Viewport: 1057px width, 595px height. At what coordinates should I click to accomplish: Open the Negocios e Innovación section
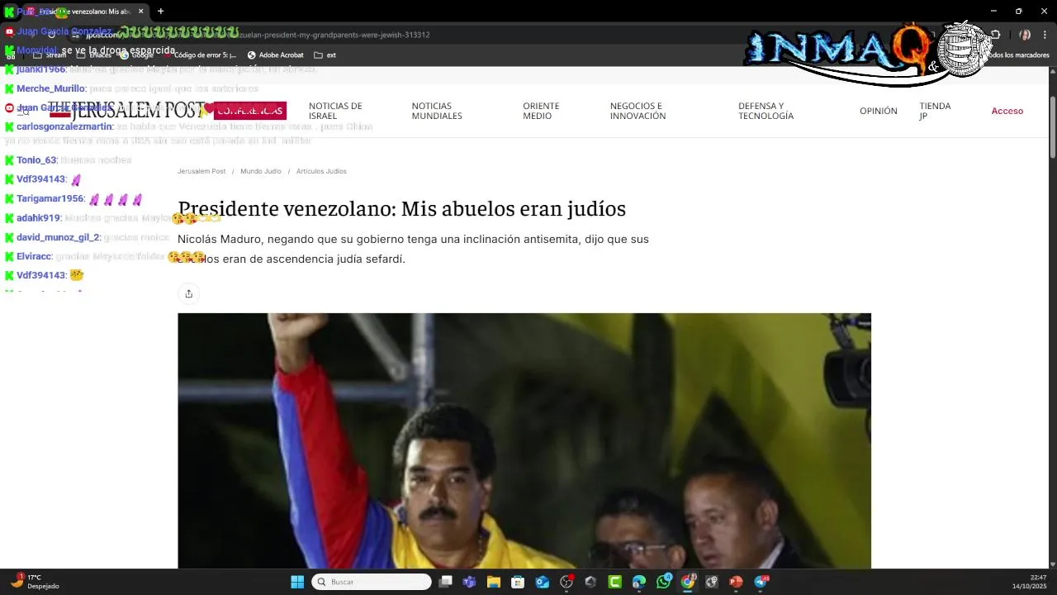(638, 111)
